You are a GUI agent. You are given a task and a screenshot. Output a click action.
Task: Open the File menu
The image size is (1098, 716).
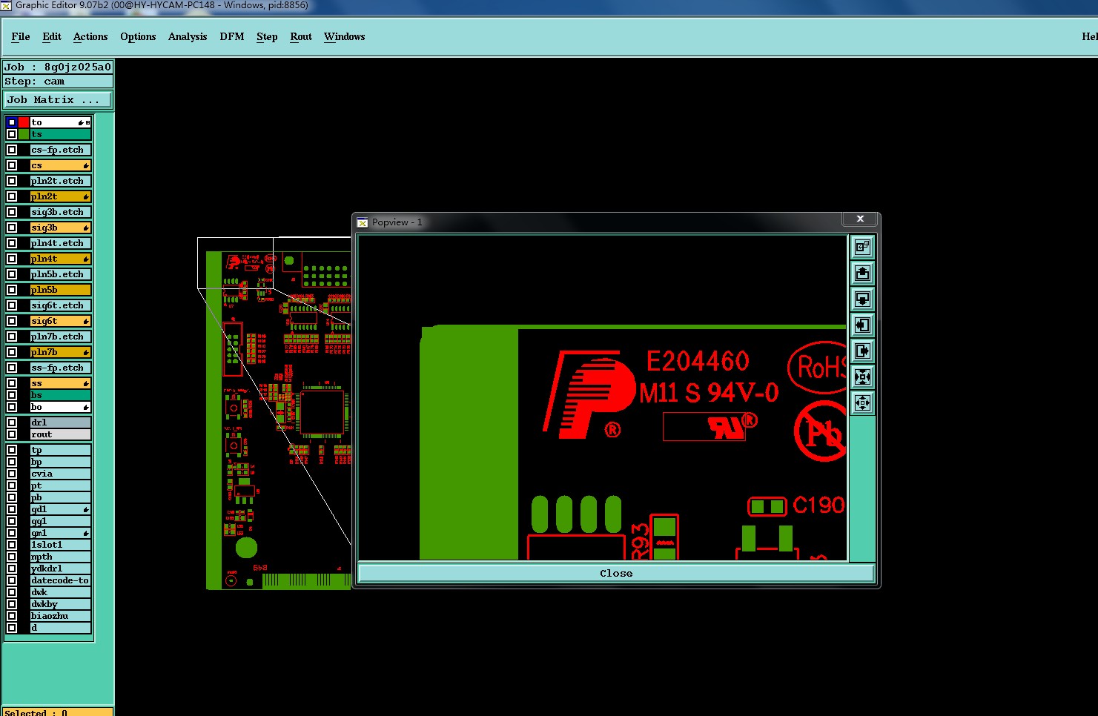point(21,36)
